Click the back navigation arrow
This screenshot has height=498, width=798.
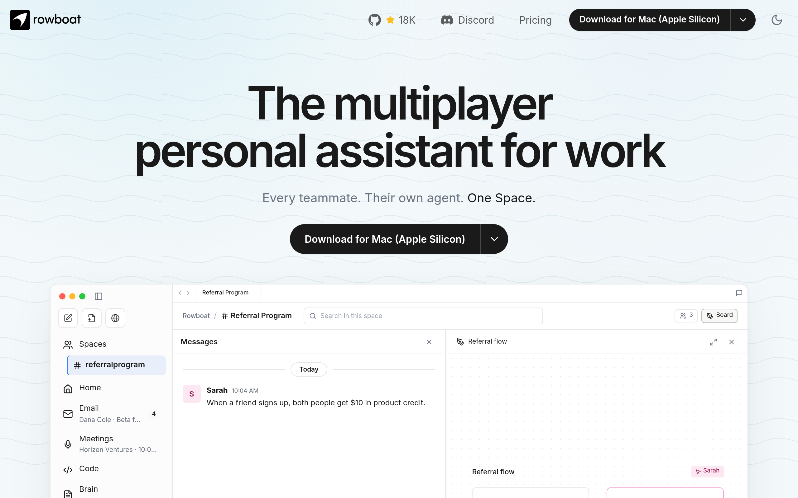pyautogui.click(x=180, y=293)
